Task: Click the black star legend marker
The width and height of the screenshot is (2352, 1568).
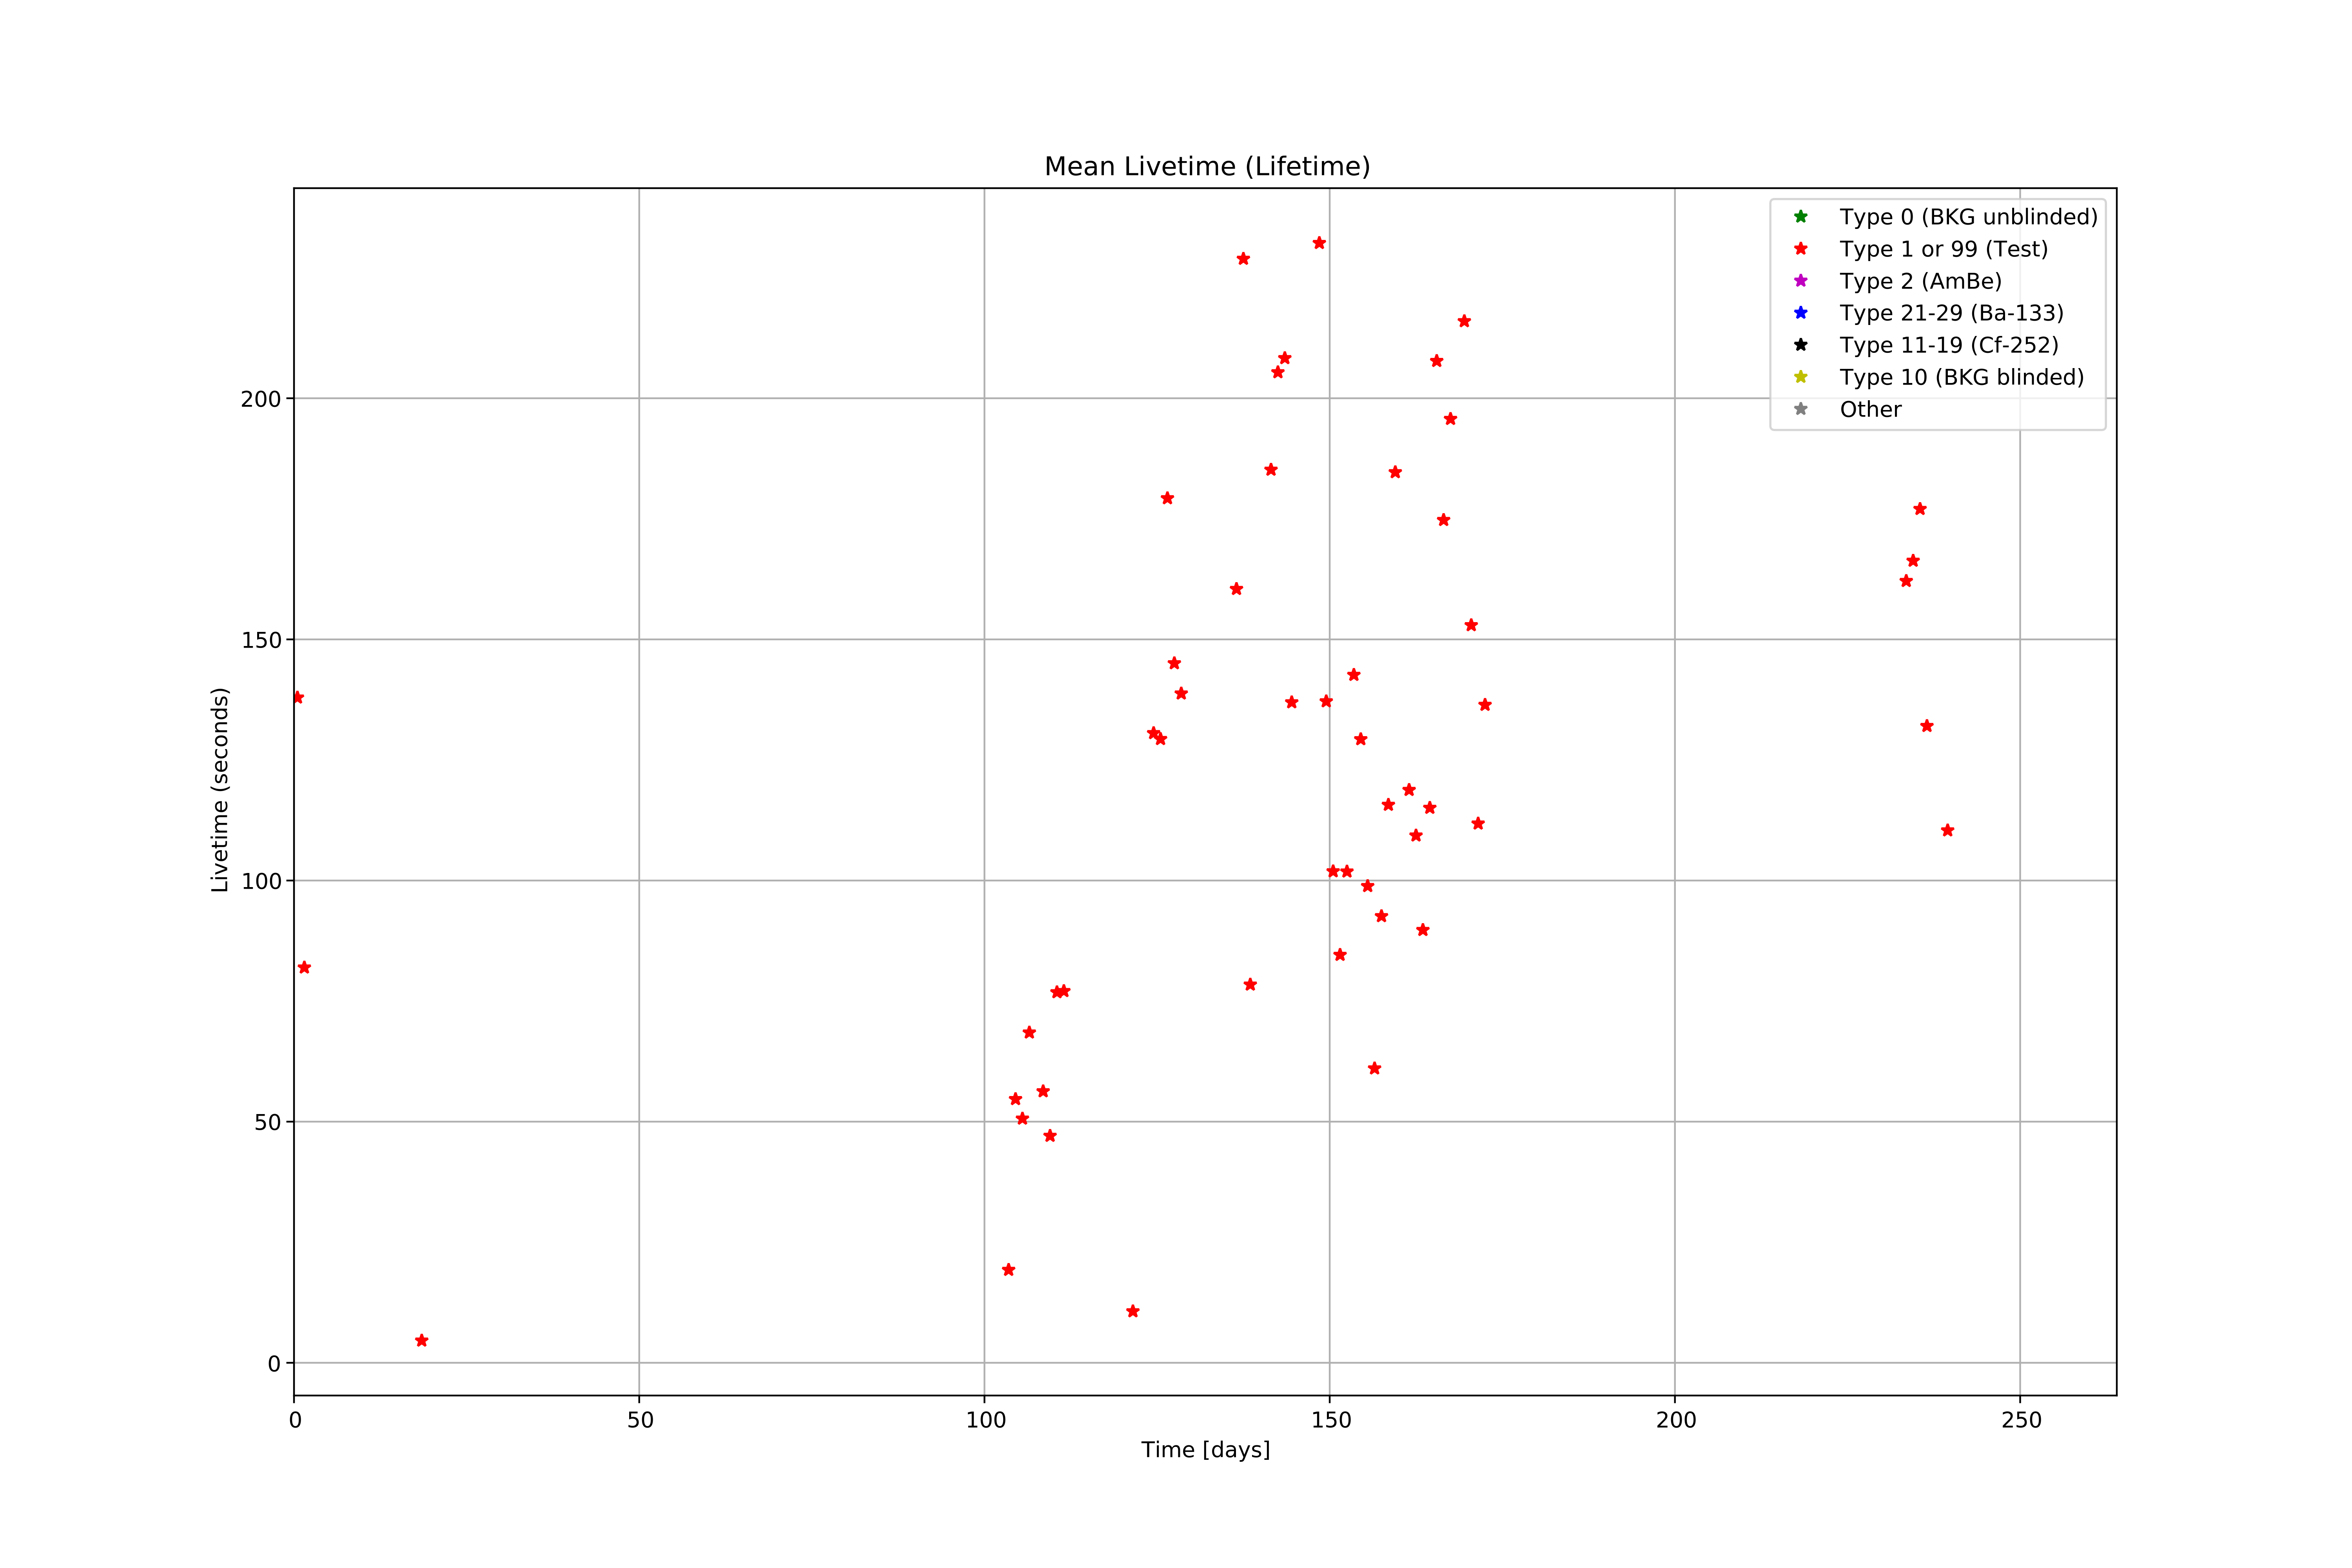Action: 1801,345
